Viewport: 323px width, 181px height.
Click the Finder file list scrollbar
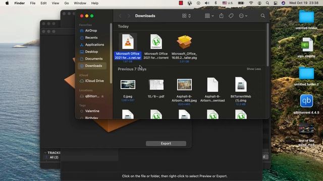click(x=267, y=45)
